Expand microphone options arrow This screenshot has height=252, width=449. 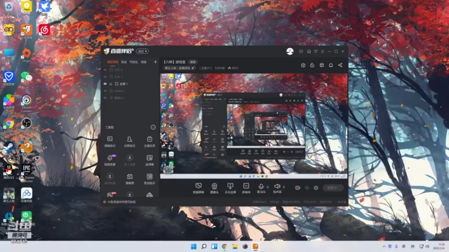[268, 187]
